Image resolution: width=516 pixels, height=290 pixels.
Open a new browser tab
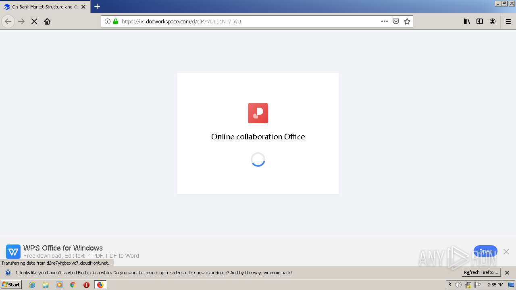pos(97,6)
